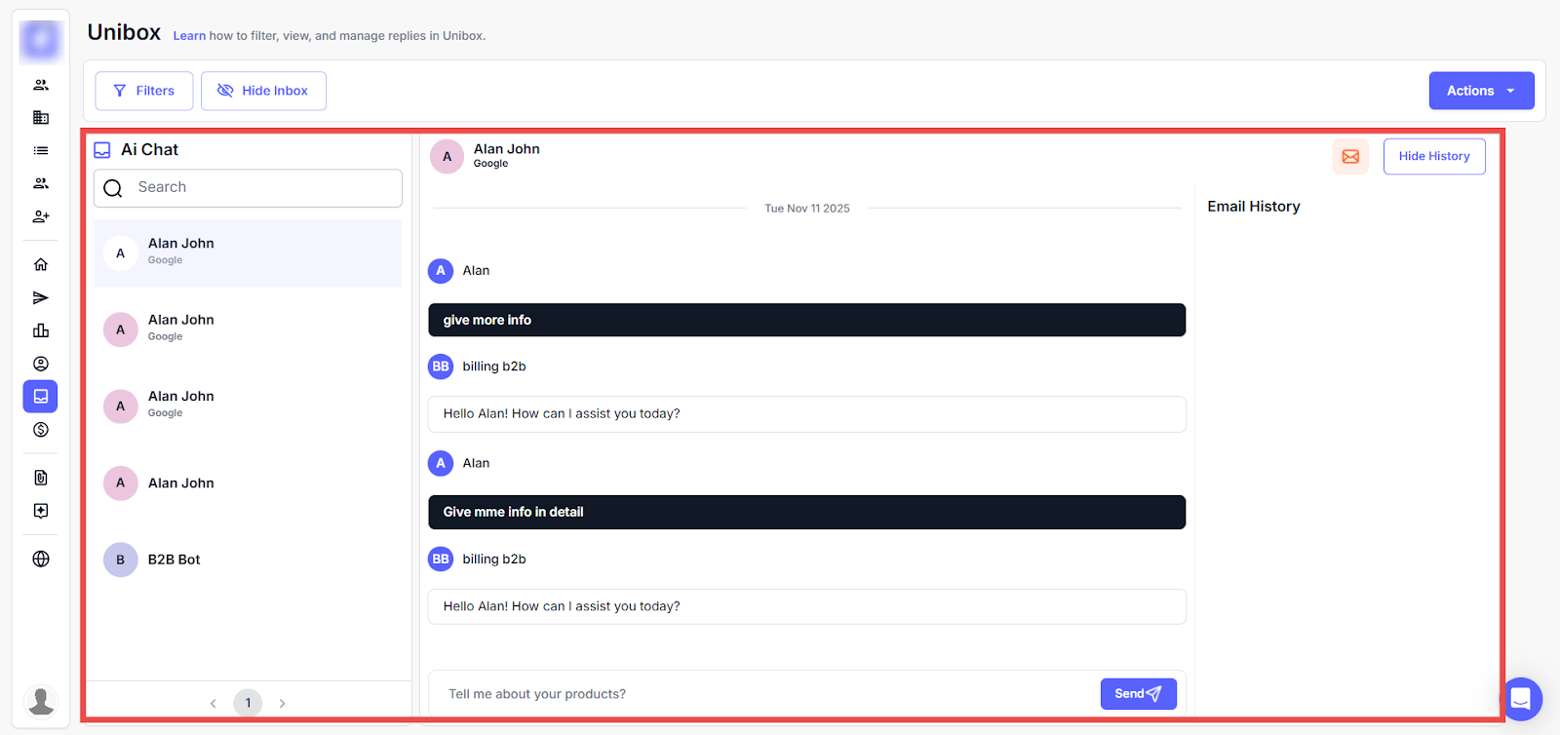1560x735 pixels.
Task: Select the highlighted first Alan John conversation
Action: [248, 252]
